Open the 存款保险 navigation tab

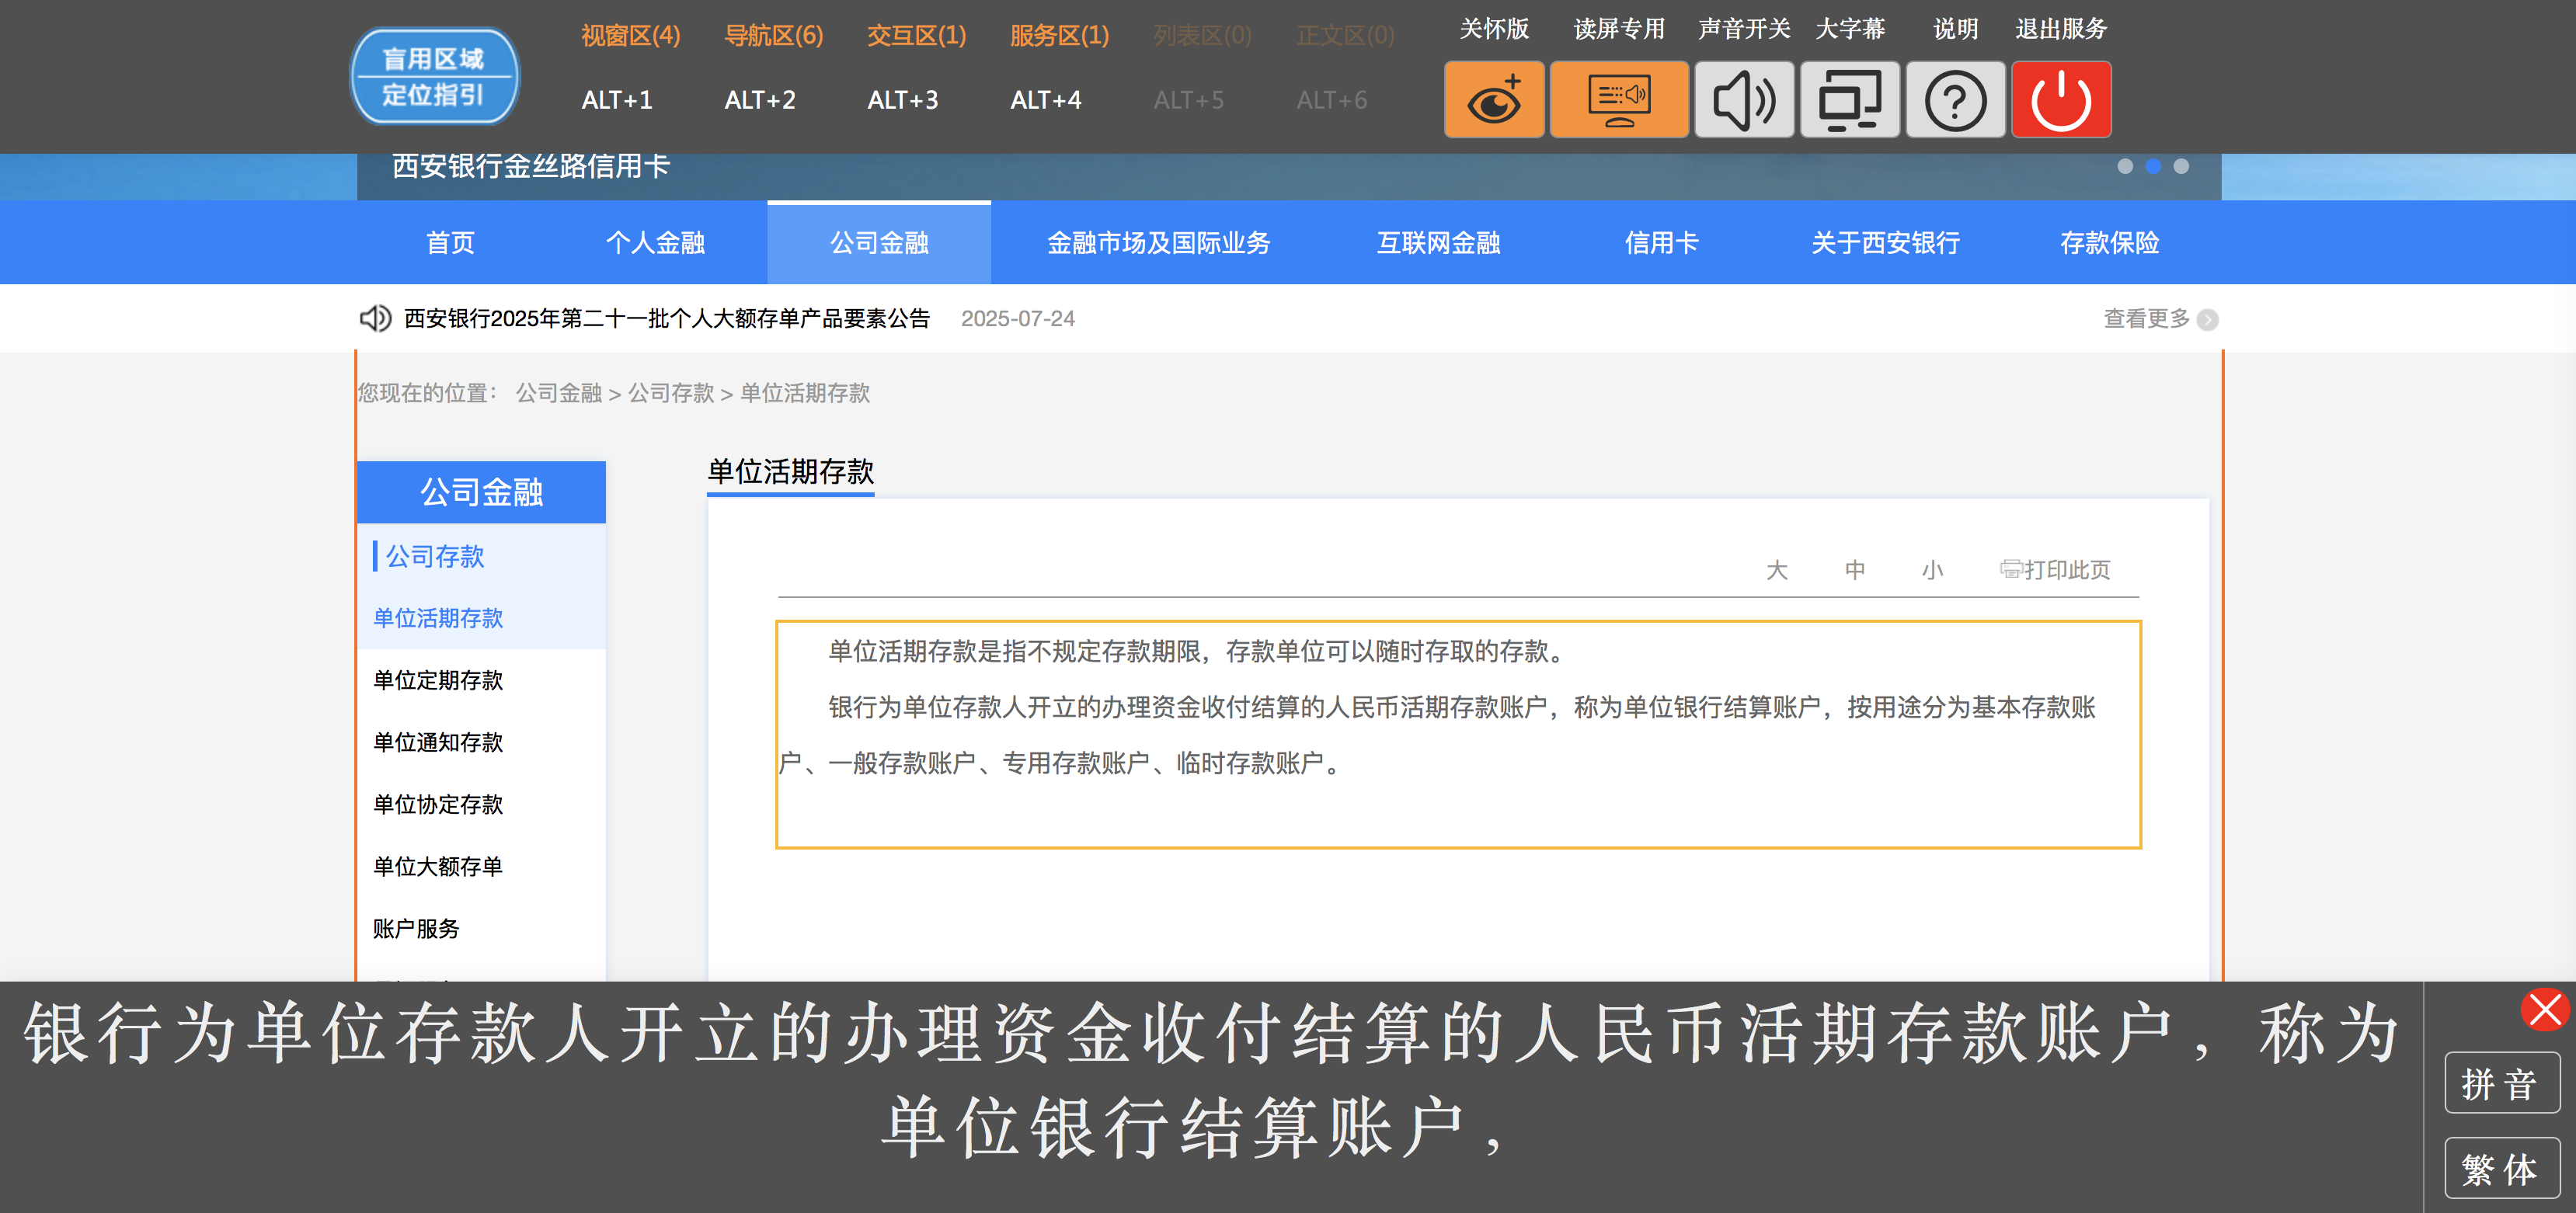coord(2109,243)
